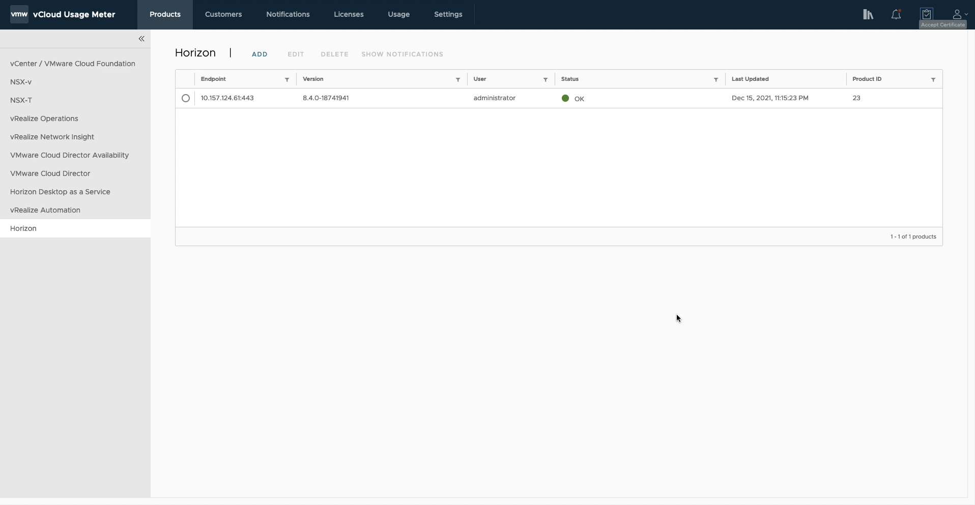The width and height of the screenshot is (975, 505).
Task: Click version 8.4.0-18741941 cell
Action: click(x=326, y=98)
